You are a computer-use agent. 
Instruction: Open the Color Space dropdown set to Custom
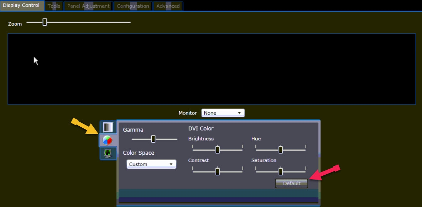(x=151, y=164)
